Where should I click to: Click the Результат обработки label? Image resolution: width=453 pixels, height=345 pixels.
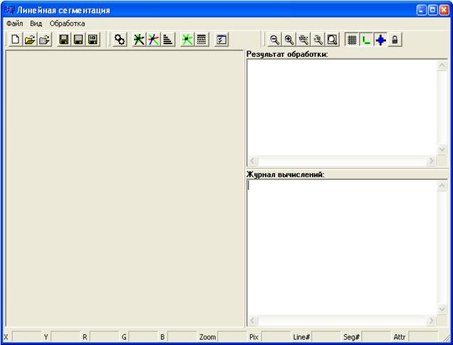(x=287, y=54)
